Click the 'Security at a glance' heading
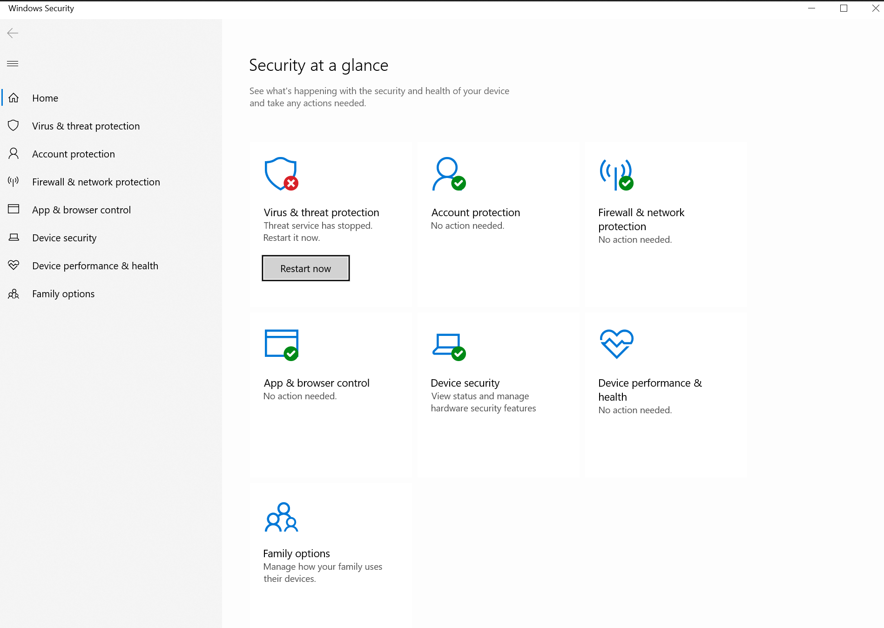 click(318, 65)
